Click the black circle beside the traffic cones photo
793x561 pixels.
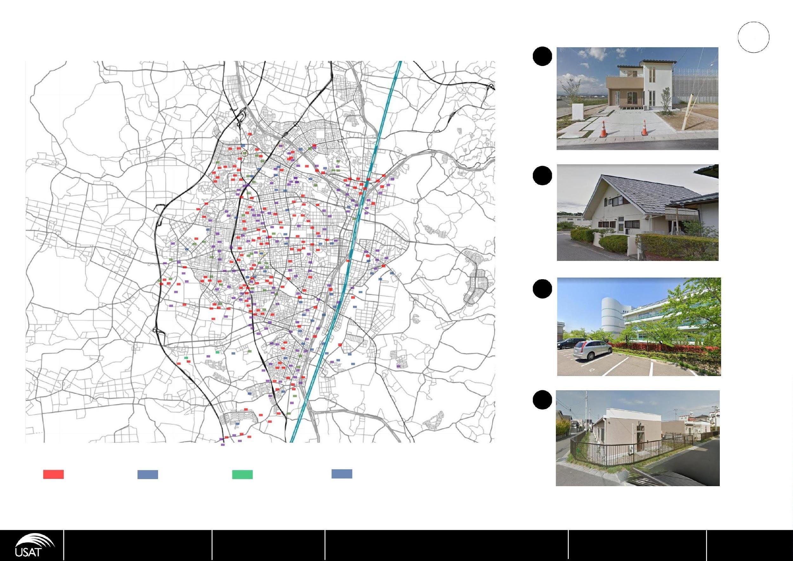(x=542, y=57)
